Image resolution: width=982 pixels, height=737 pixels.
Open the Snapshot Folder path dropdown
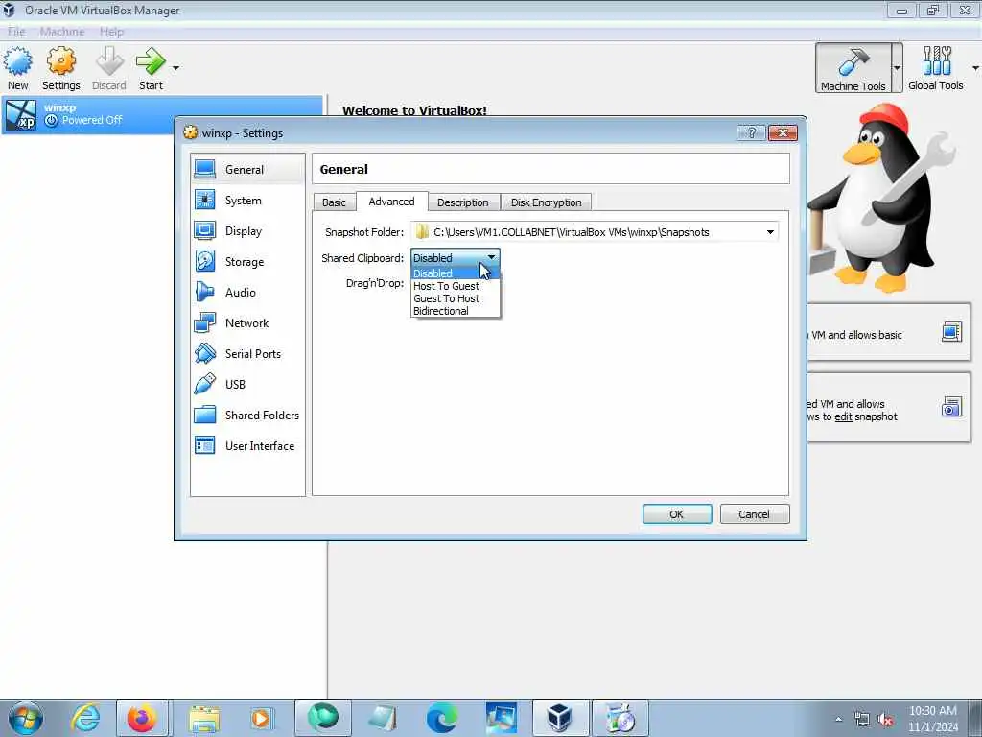(770, 232)
